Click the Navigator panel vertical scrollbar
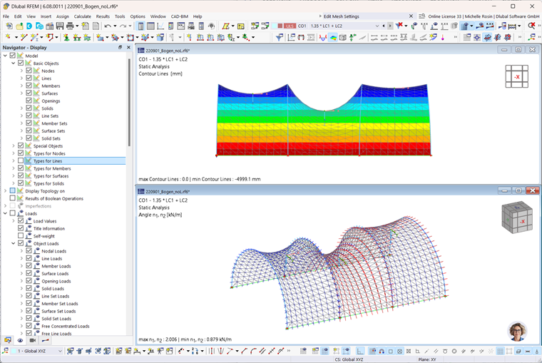The width and height of the screenshot is (542, 363). [x=129, y=102]
